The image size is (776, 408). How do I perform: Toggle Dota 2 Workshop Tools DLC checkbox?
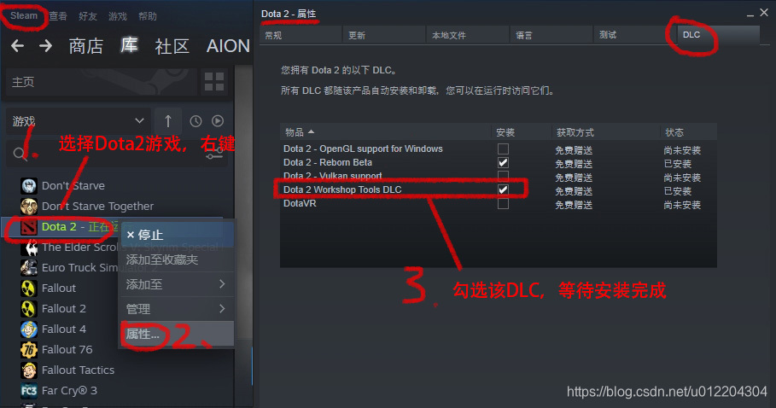[503, 189]
